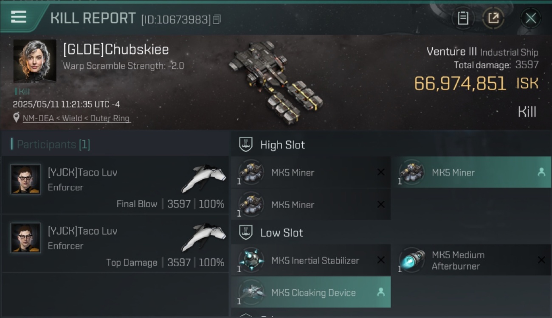Click the Low Slot shield icon
The height and width of the screenshot is (318, 552).
coord(246,232)
